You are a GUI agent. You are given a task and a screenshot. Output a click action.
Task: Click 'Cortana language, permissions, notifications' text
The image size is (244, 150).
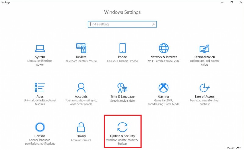(40, 142)
